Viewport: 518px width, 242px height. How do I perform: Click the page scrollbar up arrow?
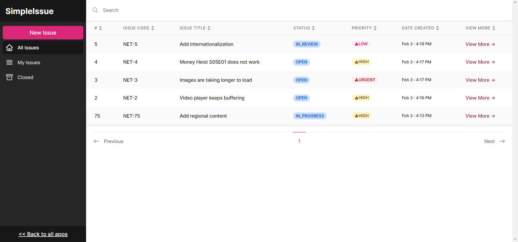pos(515,2)
